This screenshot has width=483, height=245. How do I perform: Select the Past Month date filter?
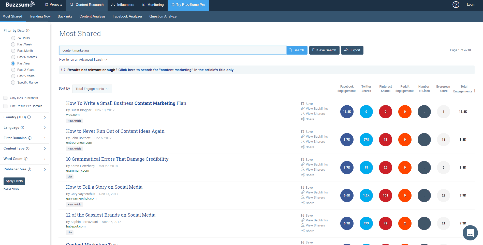click(x=13, y=51)
